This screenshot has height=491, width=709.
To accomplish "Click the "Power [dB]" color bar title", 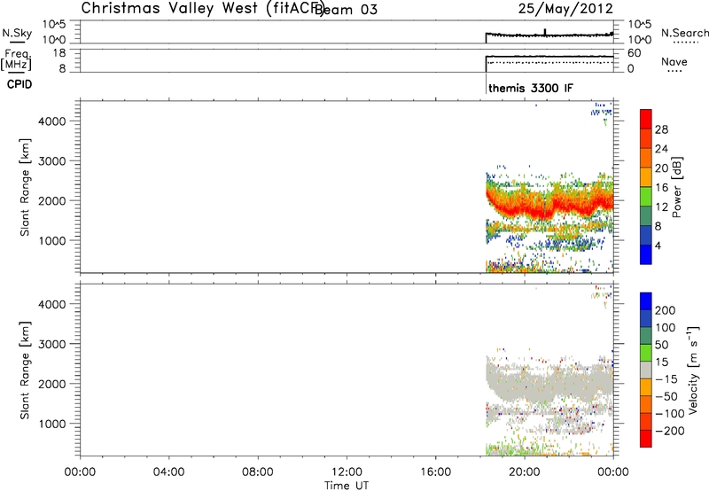I will [676, 187].
